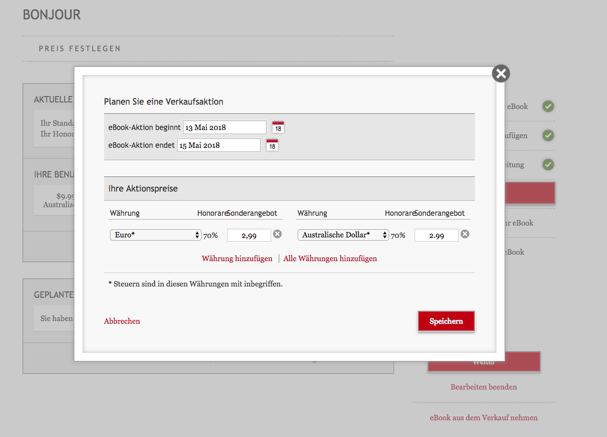Click eBook aus dem Verkauf nehmen
Image resolution: width=607 pixels, height=437 pixels.
coord(484,418)
